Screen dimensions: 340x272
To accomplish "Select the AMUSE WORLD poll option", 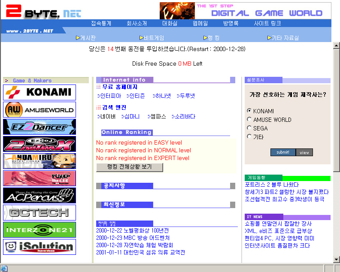I will tap(249, 119).
